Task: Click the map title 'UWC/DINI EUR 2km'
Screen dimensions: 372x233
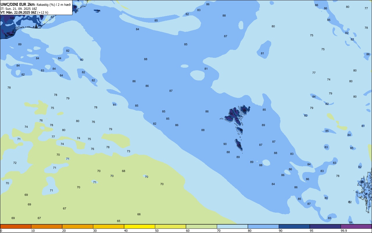Action: point(17,4)
